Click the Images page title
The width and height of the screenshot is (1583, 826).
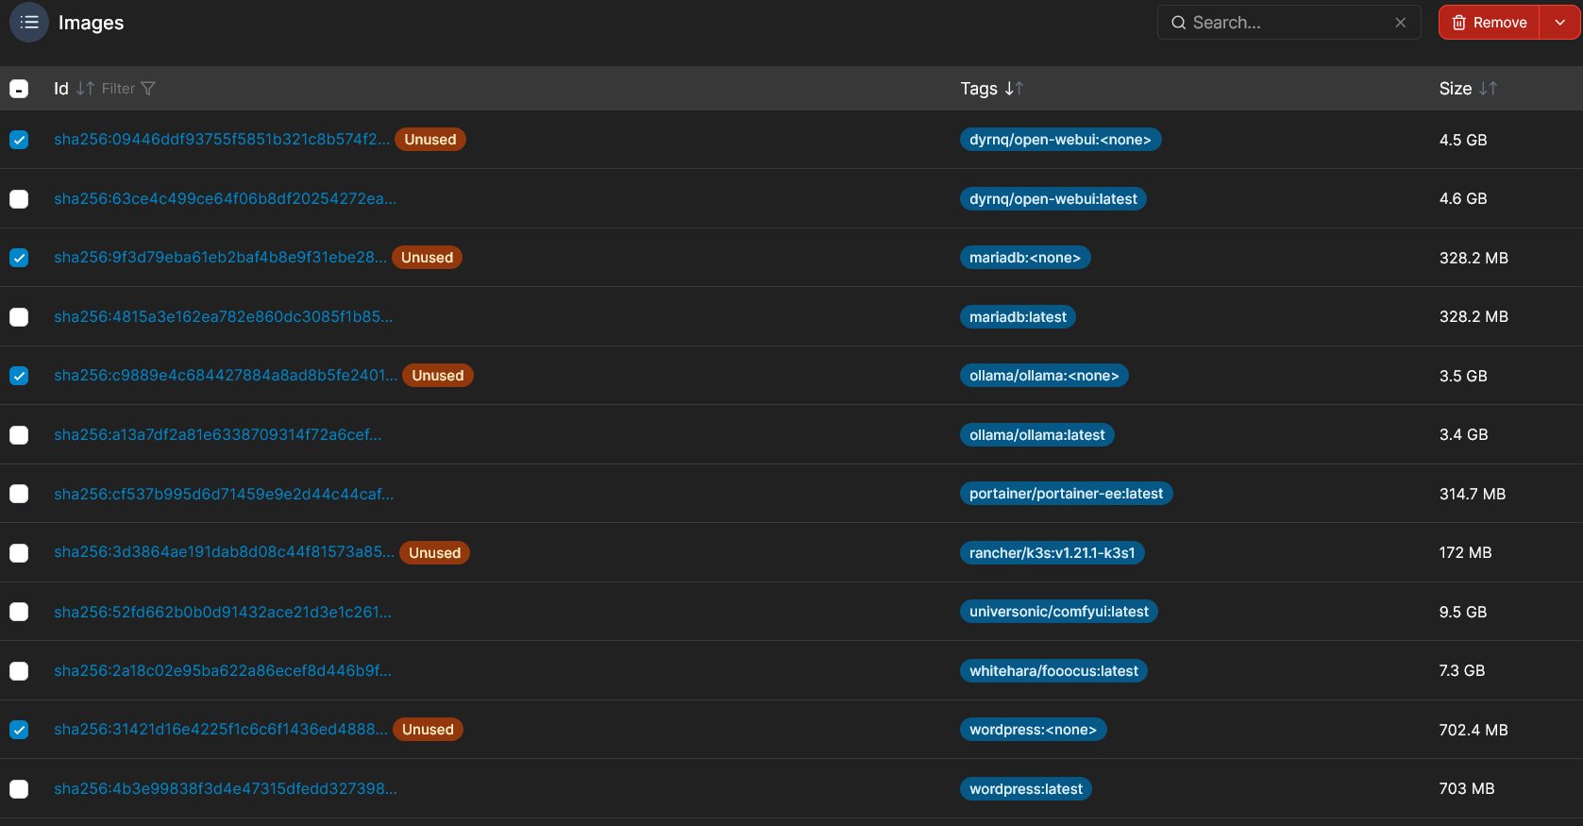pos(91,23)
